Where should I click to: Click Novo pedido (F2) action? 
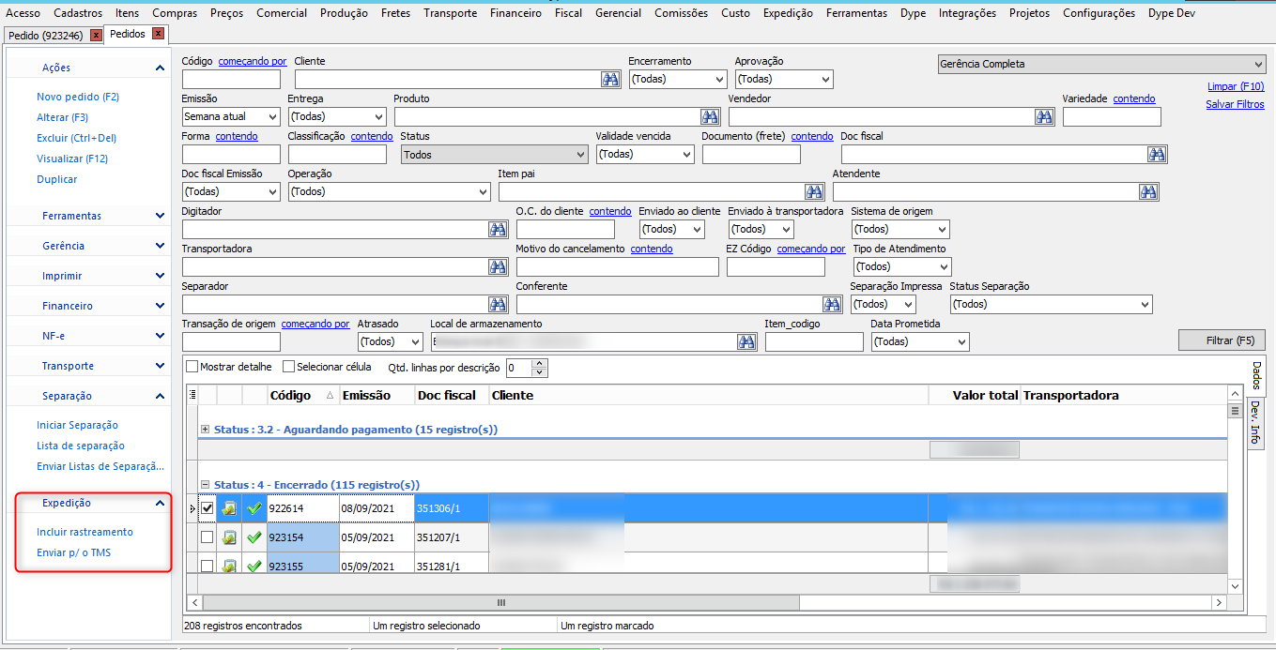[x=78, y=97]
